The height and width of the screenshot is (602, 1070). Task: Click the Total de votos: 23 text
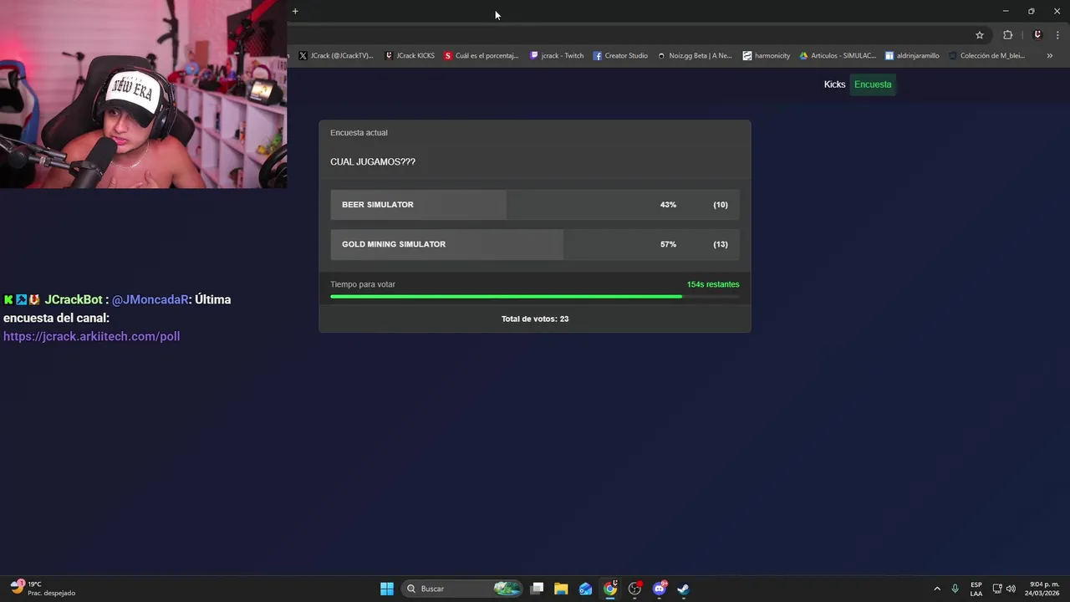535,319
